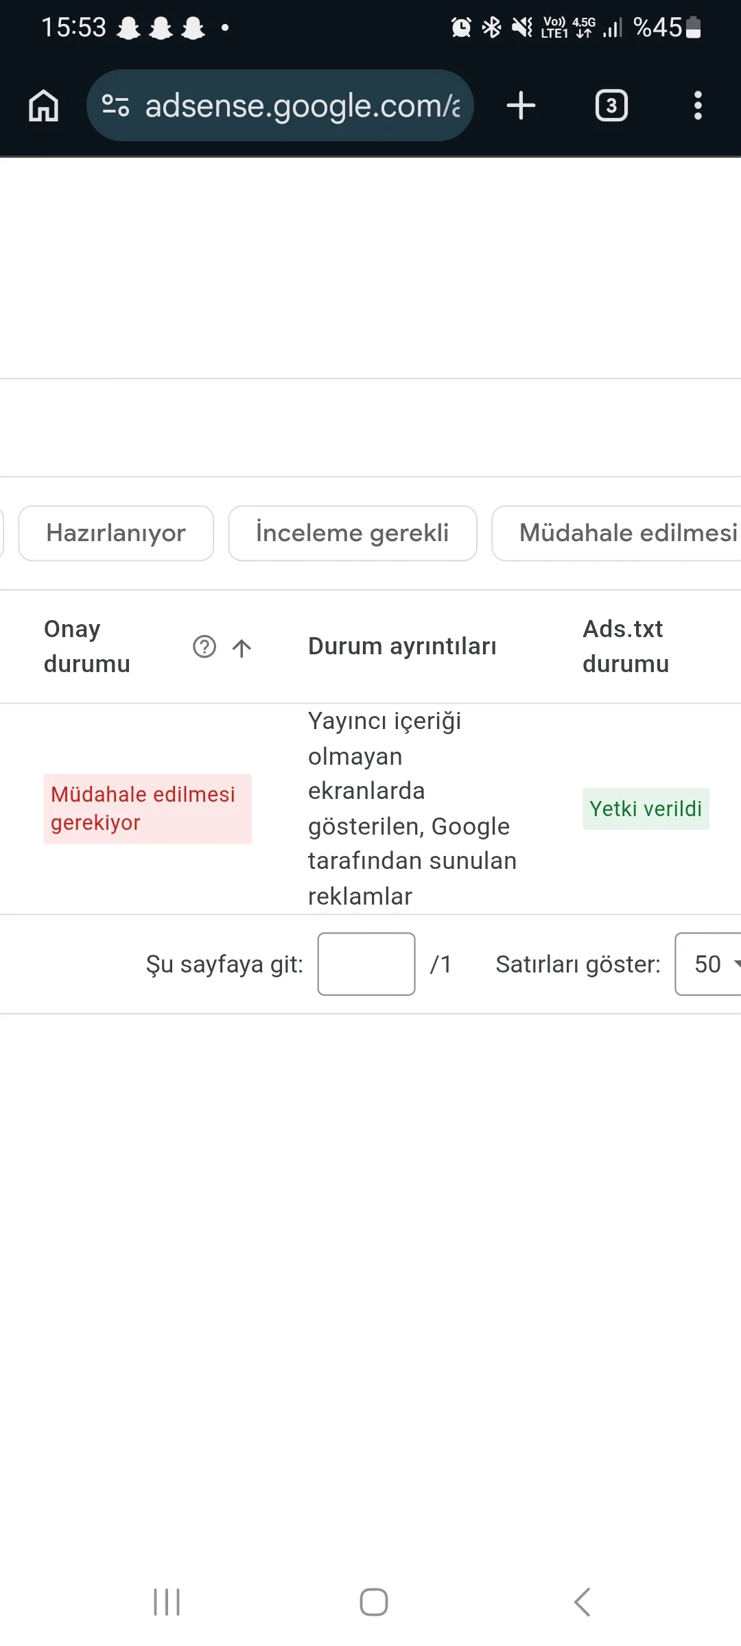Tap the browser home icon
Image resolution: width=741 pixels, height=1646 pixels.
[43, 106]
